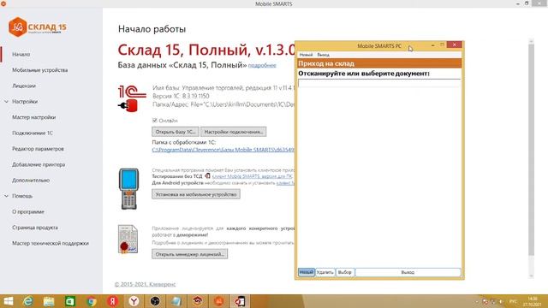Click the mobile terminal device icon
548x308 pixels.
point(128,188)
